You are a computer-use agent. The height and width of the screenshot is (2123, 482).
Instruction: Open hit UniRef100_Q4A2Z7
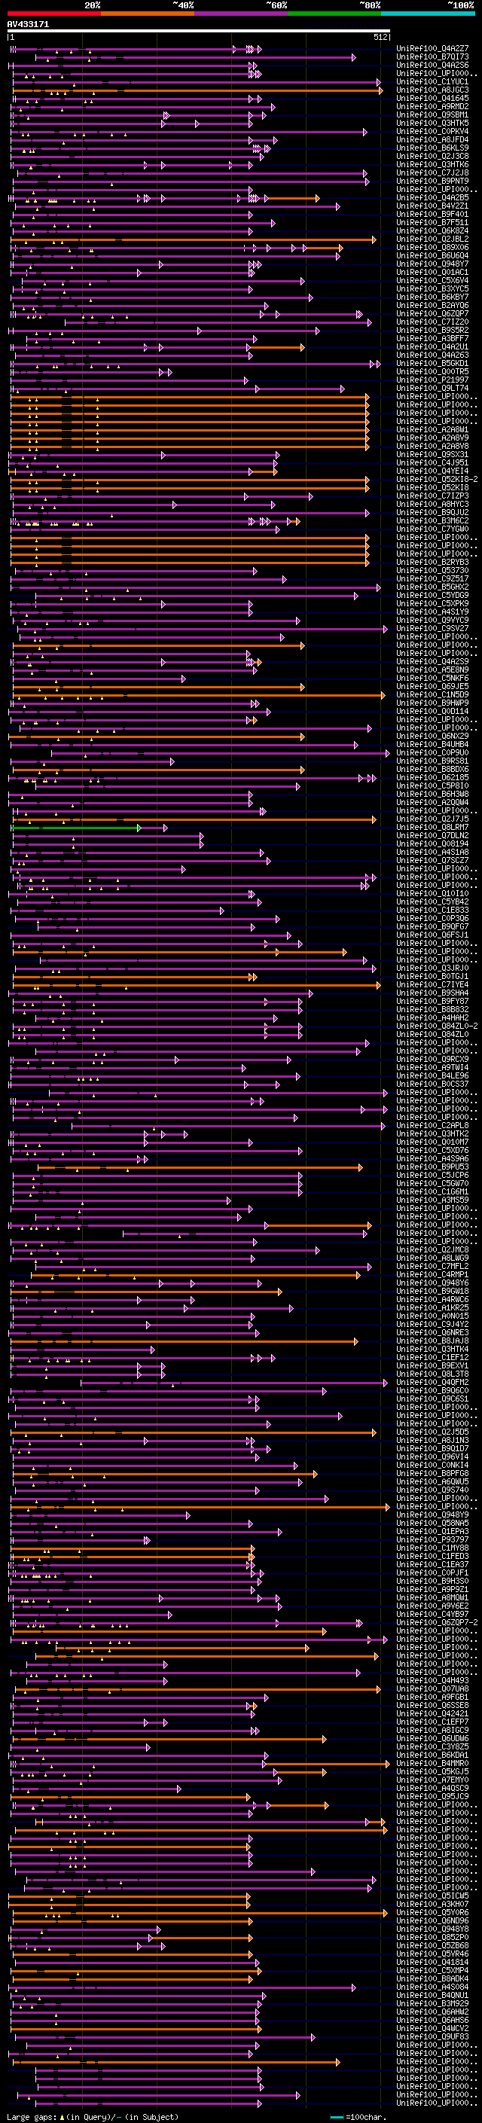coord(432,49)
